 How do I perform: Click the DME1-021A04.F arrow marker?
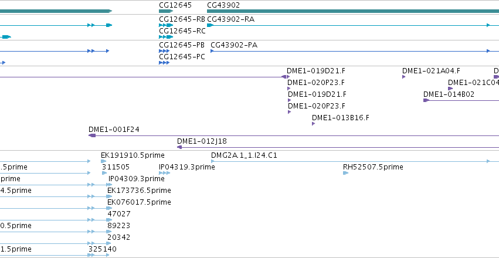tap(403, 77)
